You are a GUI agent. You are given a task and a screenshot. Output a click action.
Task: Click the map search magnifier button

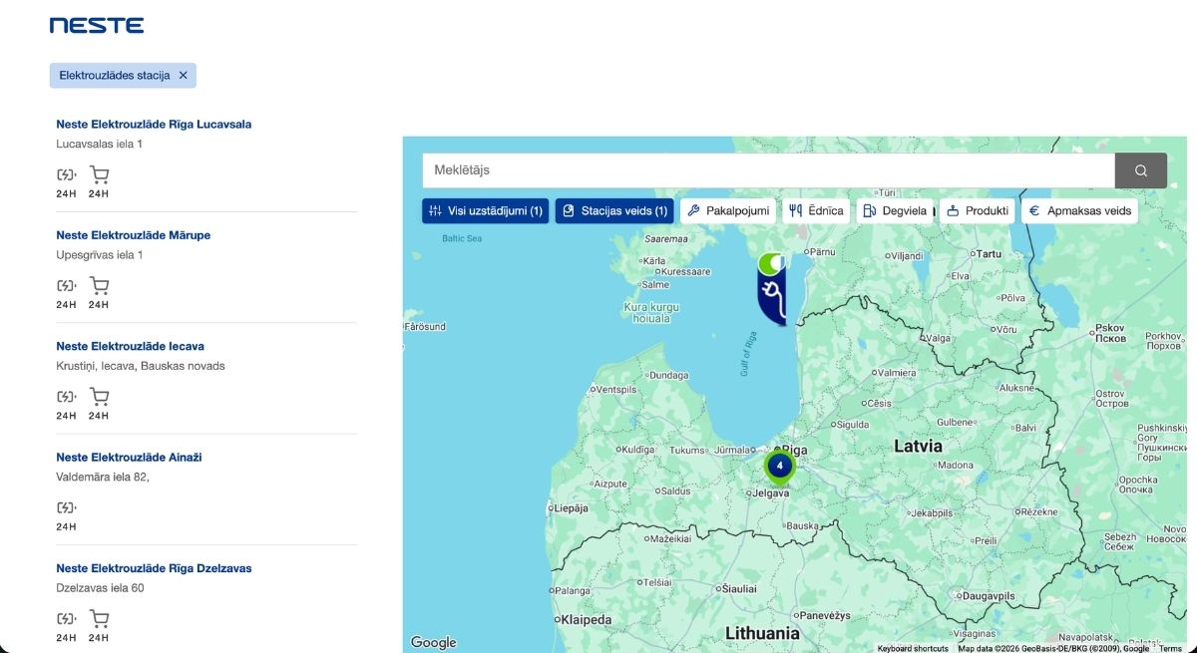[x=1140, y=170]
